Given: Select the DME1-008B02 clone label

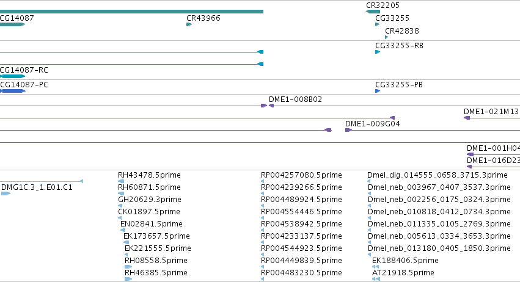Looking at the screenshot, I should tap(296, 99).
